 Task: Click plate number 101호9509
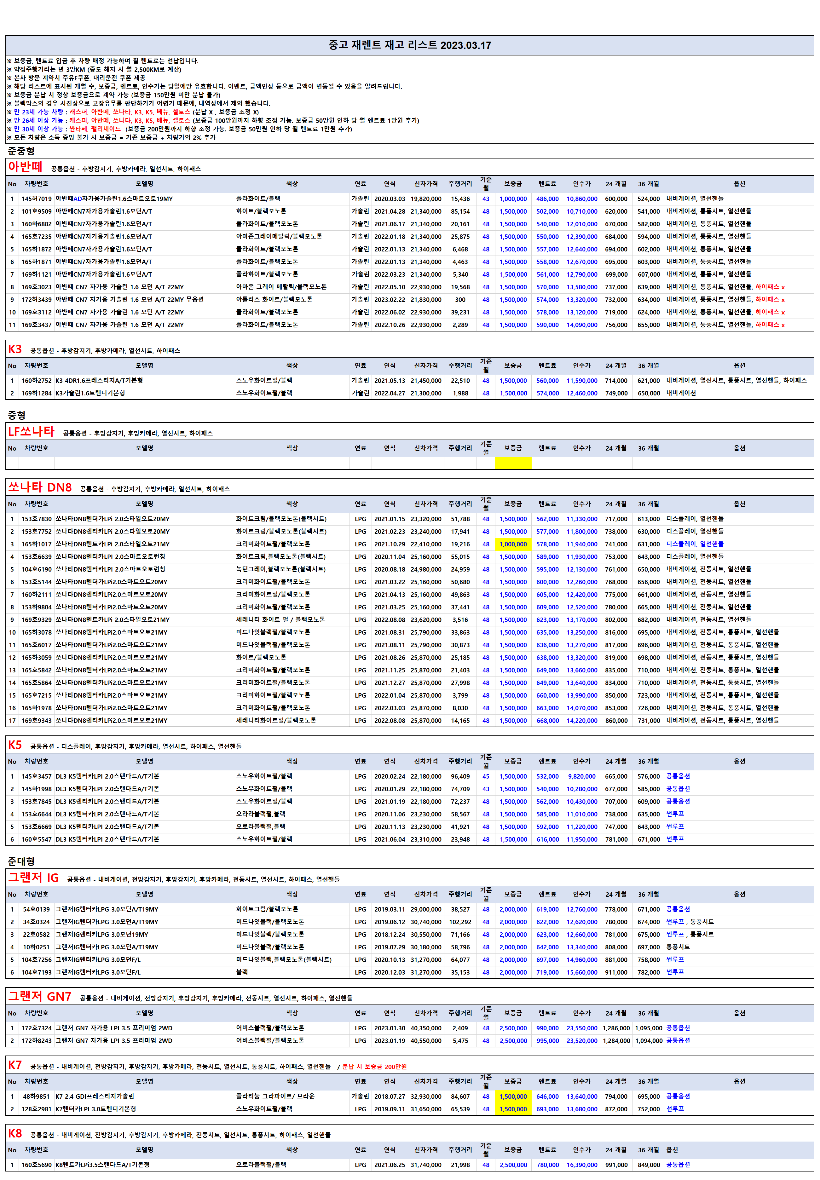(37, 211)
